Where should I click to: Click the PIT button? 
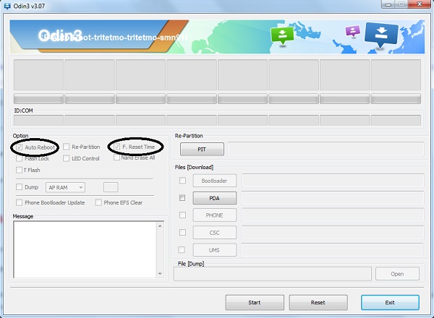click(x=202, y=150)
